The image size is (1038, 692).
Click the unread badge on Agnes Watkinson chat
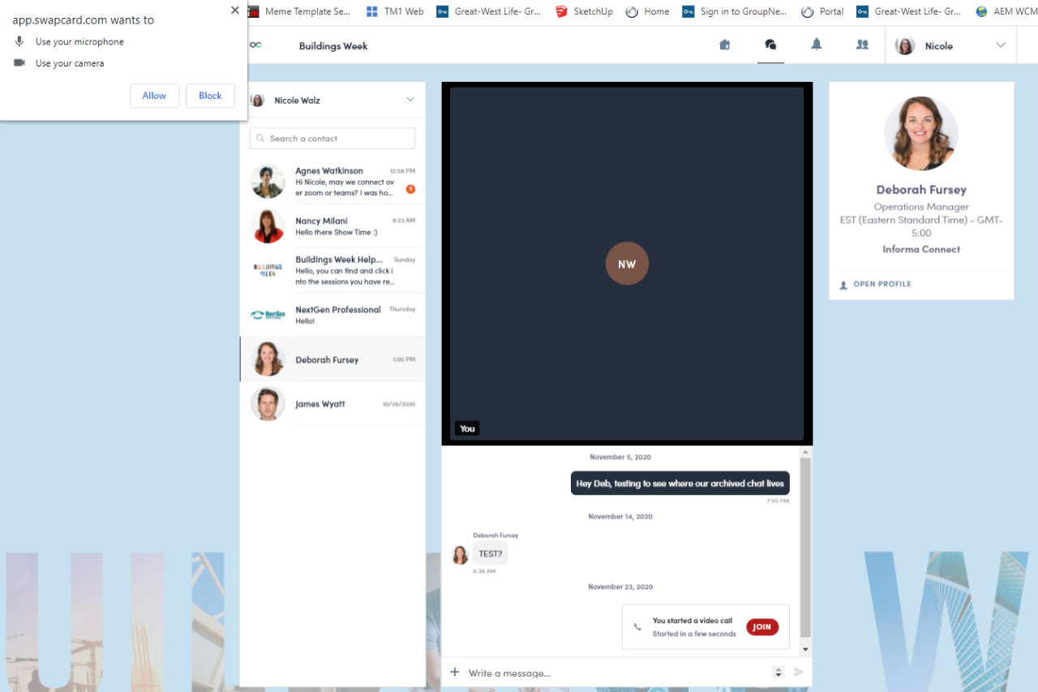410,189
